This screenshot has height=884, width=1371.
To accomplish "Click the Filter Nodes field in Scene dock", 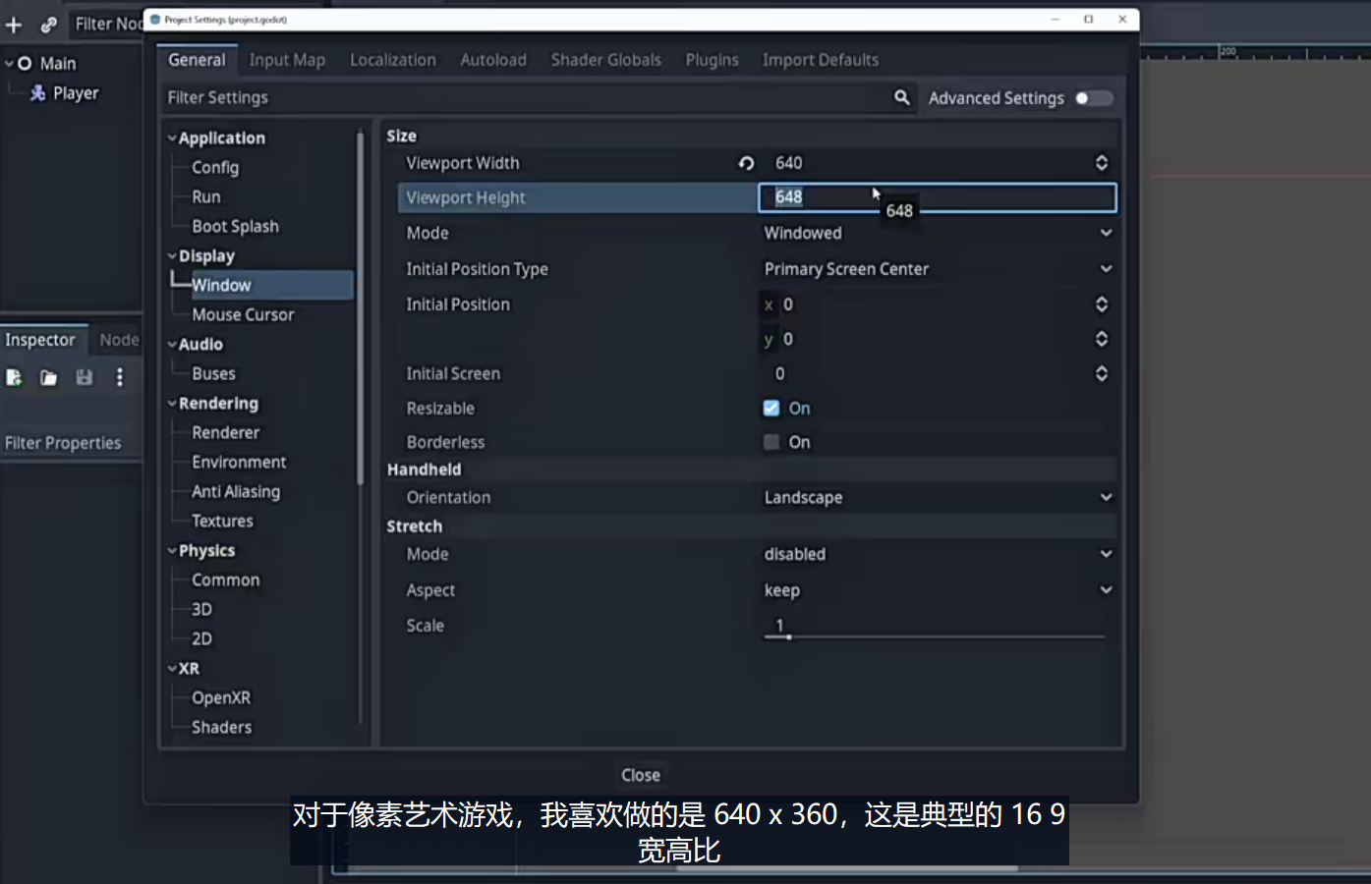I will pos(106,25).
